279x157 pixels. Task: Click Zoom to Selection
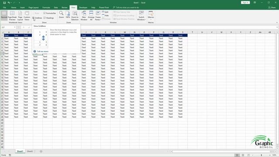[75, 16]
